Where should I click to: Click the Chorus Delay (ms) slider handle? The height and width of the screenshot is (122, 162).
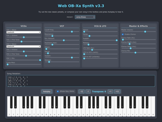(x=130, y=48)
